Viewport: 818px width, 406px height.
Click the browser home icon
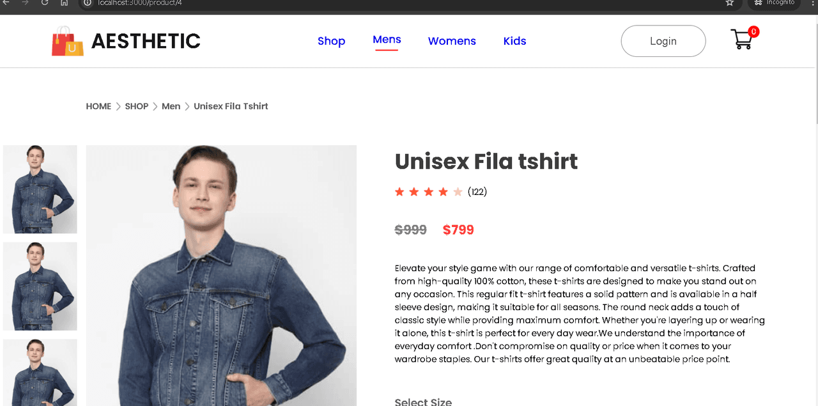tap(64, 3)
